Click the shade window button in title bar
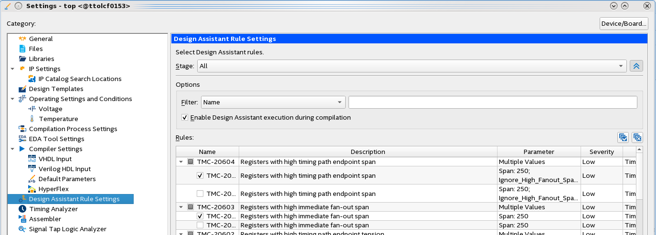This screenshot has width=656, height=235. click(x=614, y=6)
